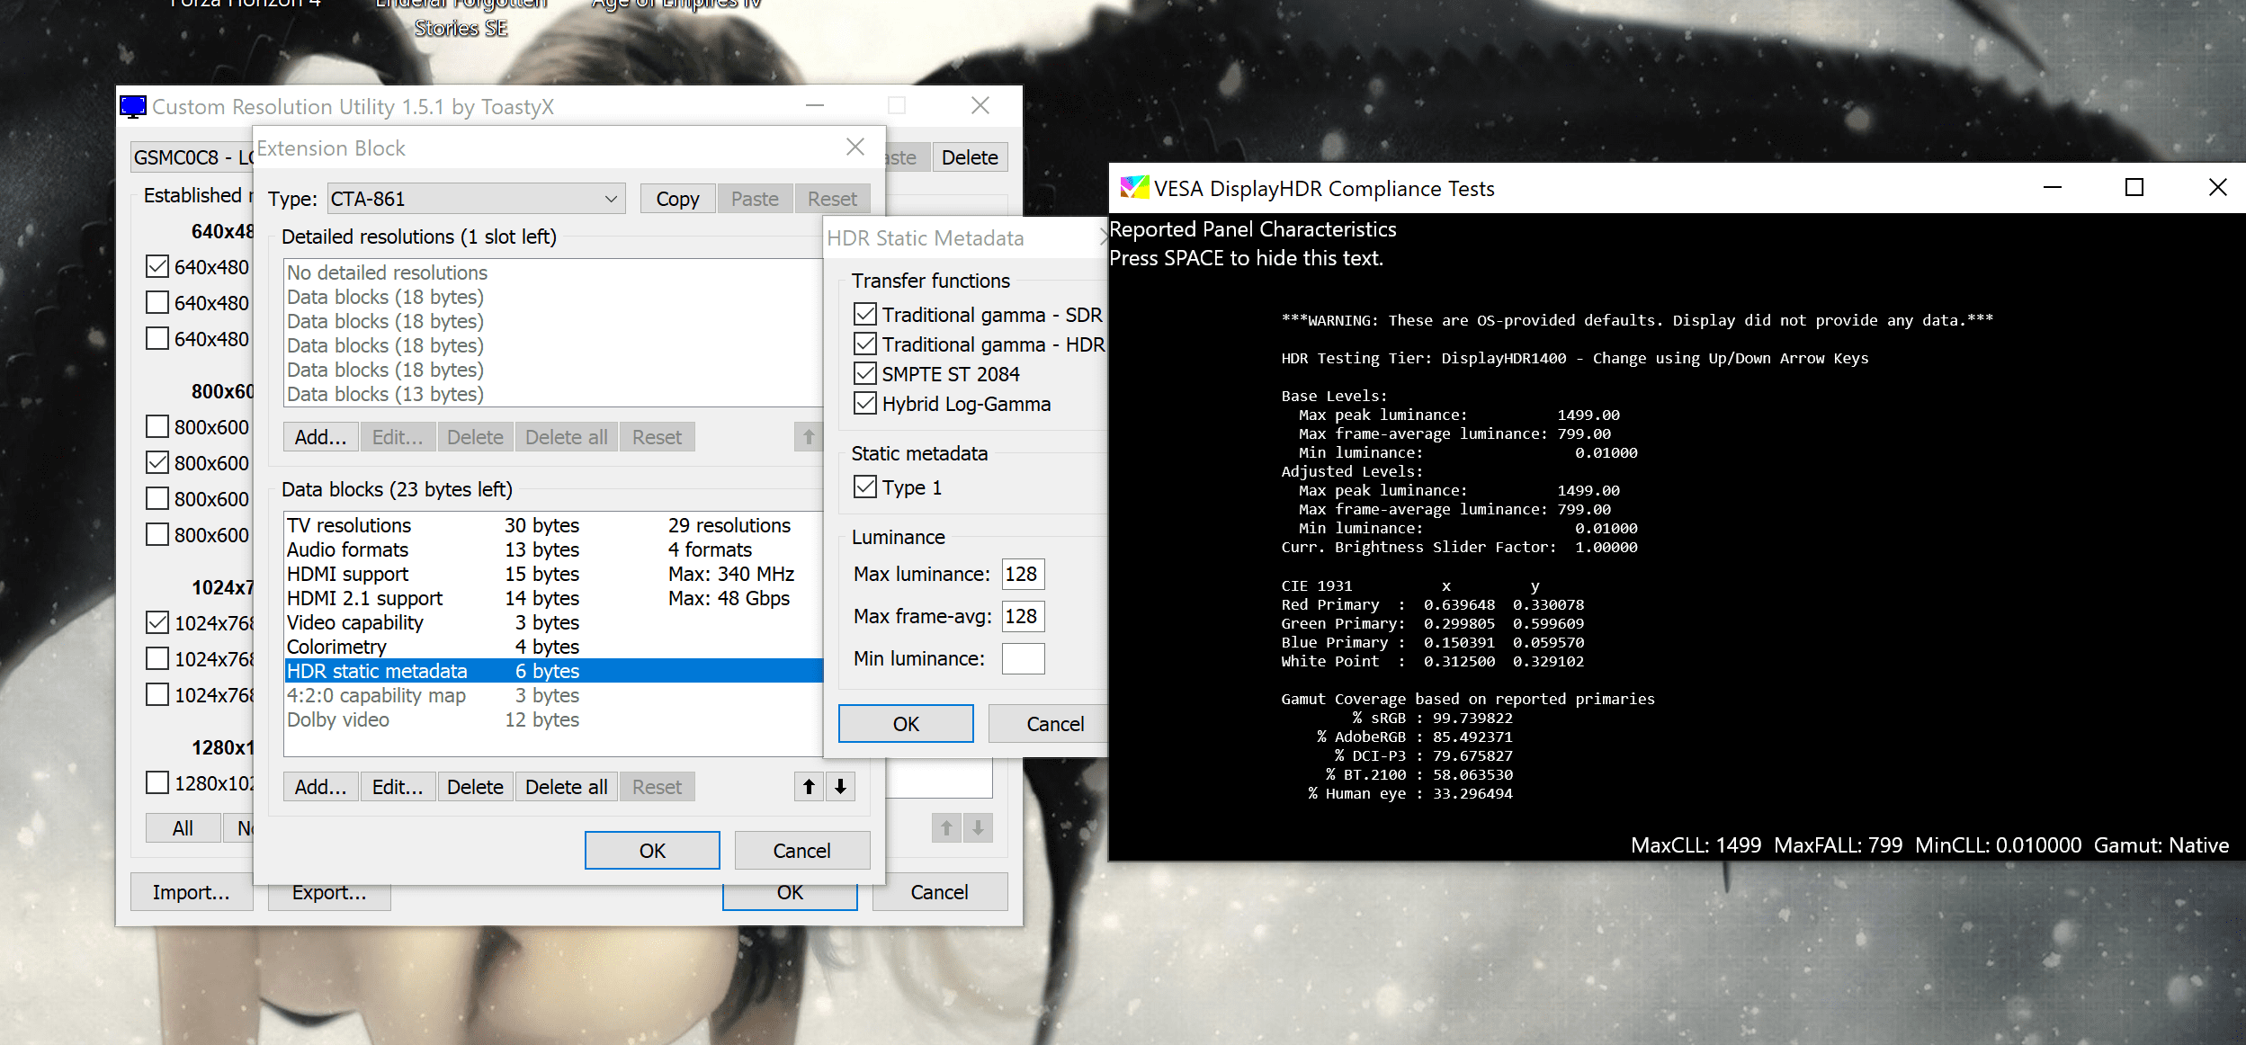
Task: Toggle Hybrid Log-Gamma checkbox
Action: (865, 403)
